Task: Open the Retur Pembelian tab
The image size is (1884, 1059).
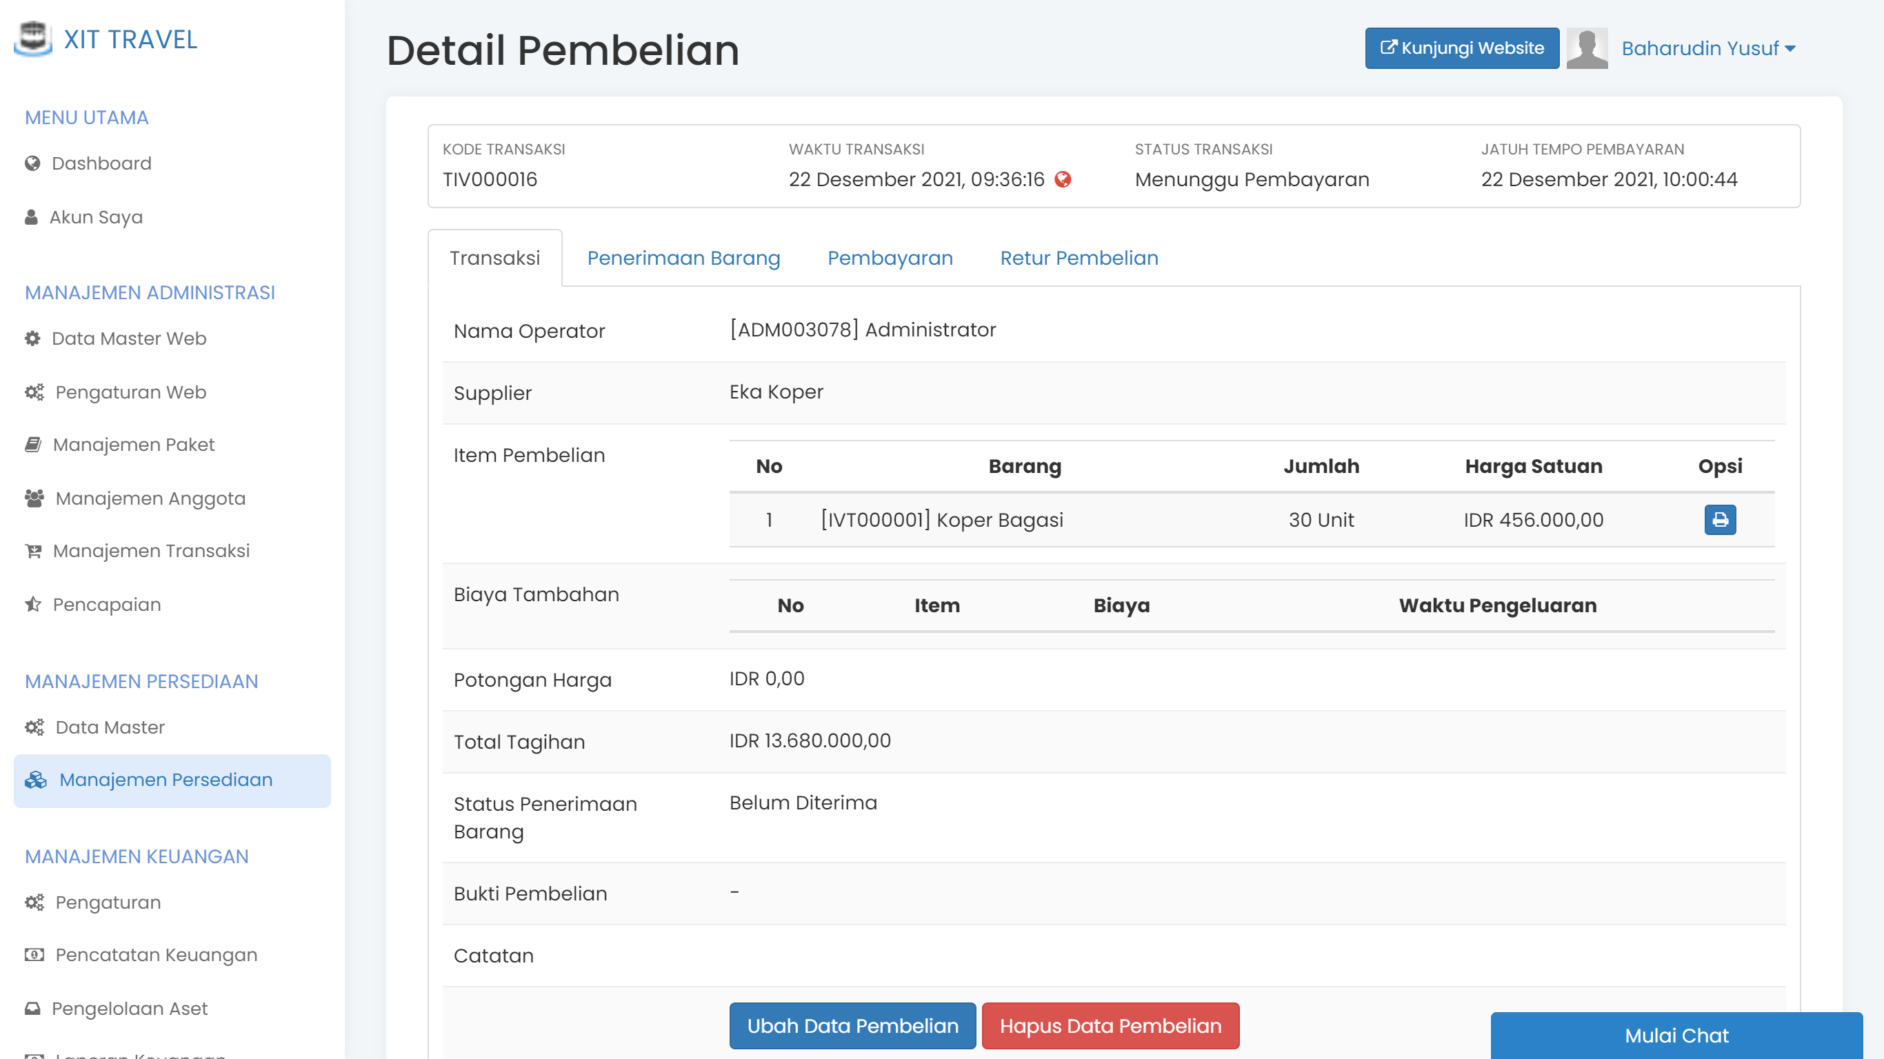Action: click(1079, 257)
